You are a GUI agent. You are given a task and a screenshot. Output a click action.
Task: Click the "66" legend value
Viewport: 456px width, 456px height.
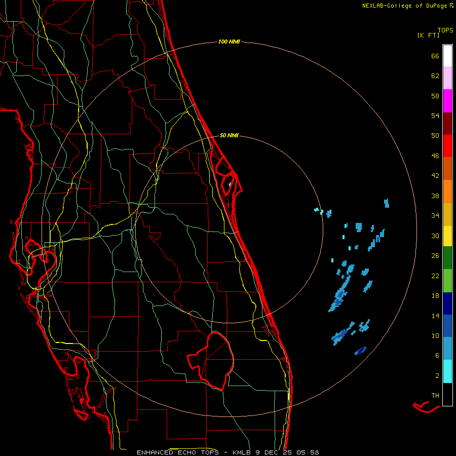coord(435,56)
